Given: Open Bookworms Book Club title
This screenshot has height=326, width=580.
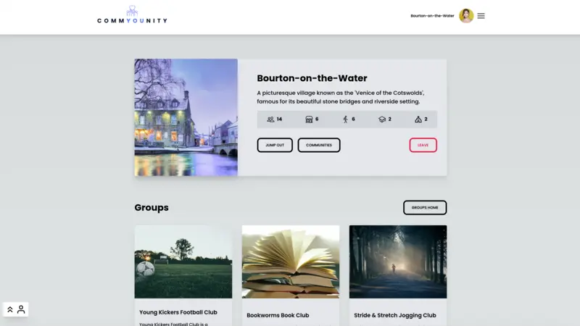Looking at the screenshot, I should click(x=278, y=315).
